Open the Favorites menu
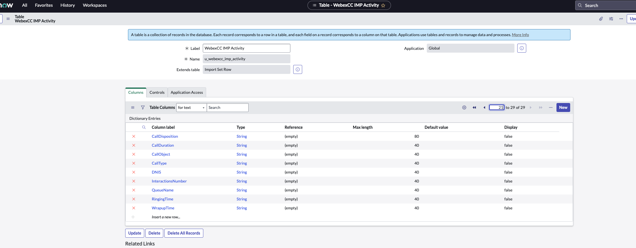Image resolution: width=636 pixels, height=248 pixels. pyautogui.click(x=44, y=5)
